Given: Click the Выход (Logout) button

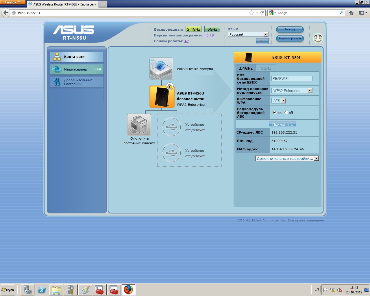Looking at the screenshot, I should click(x=290, y=29).
